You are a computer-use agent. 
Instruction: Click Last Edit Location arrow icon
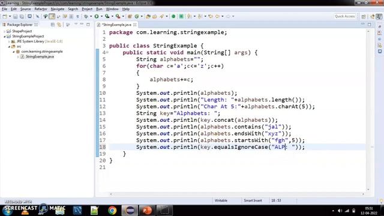(211, 16)
